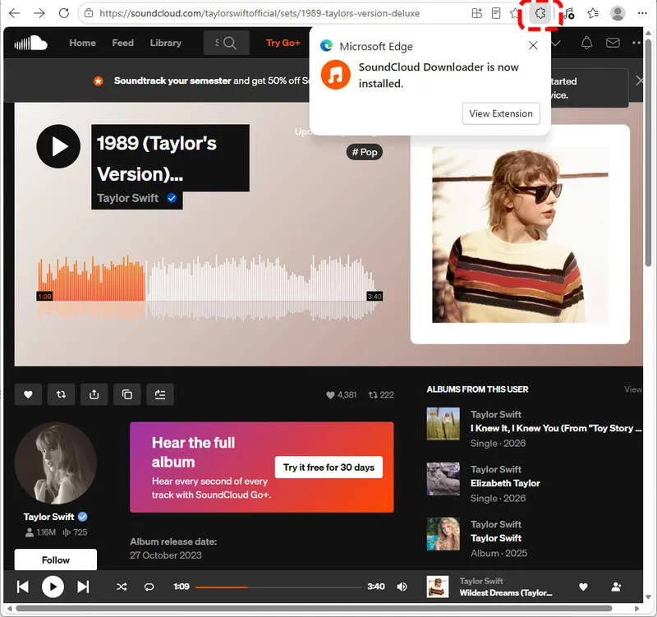Open the Elizabeth Taylor single
The width and height of the screenshot is (657, 617).
click(505, 483)
